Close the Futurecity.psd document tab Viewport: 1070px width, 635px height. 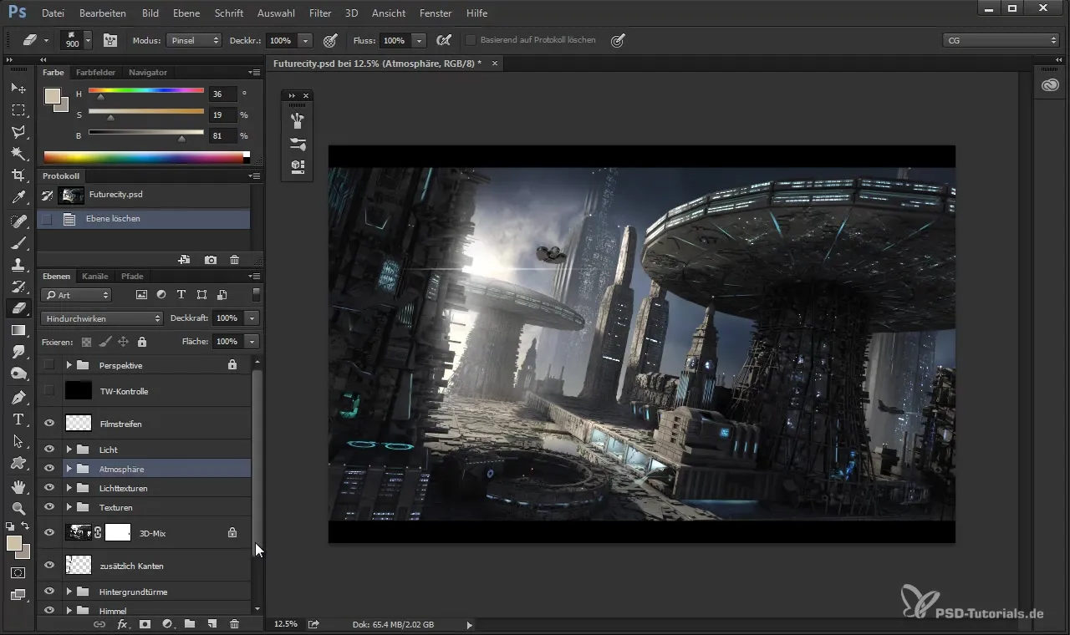click(x=495, y=63)
